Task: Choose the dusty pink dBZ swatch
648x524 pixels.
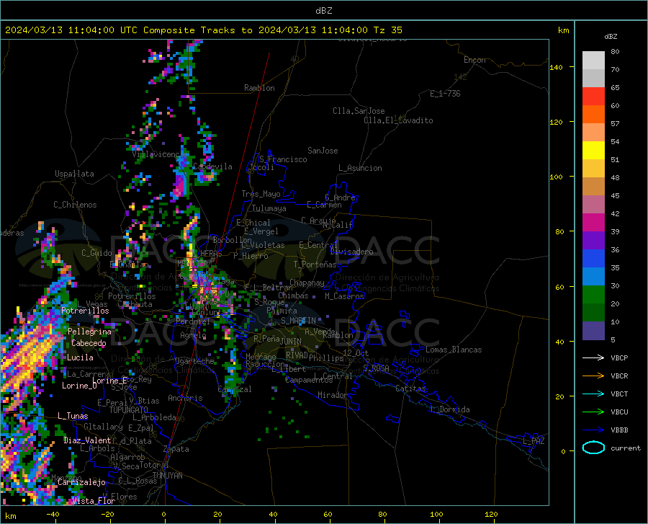Action: coord(593,205)
